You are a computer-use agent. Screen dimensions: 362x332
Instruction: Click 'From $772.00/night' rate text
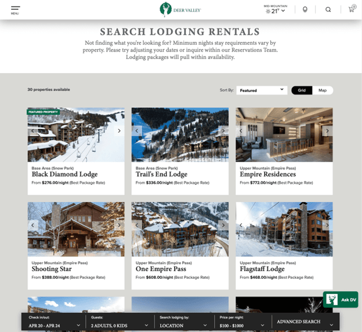[276, 183]
